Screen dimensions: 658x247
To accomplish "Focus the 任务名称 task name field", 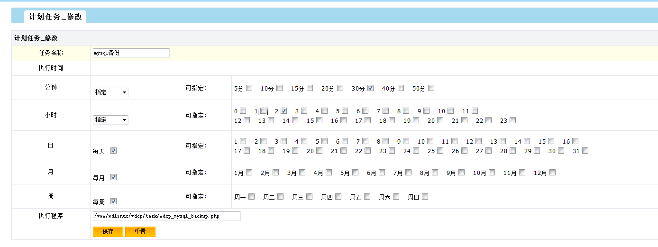I will click(131, 53).
